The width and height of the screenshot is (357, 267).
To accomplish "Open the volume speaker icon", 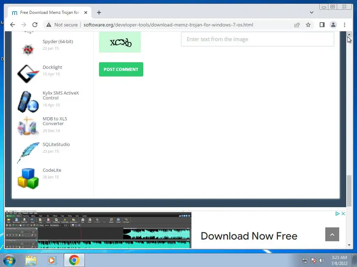I will (322, 260).
